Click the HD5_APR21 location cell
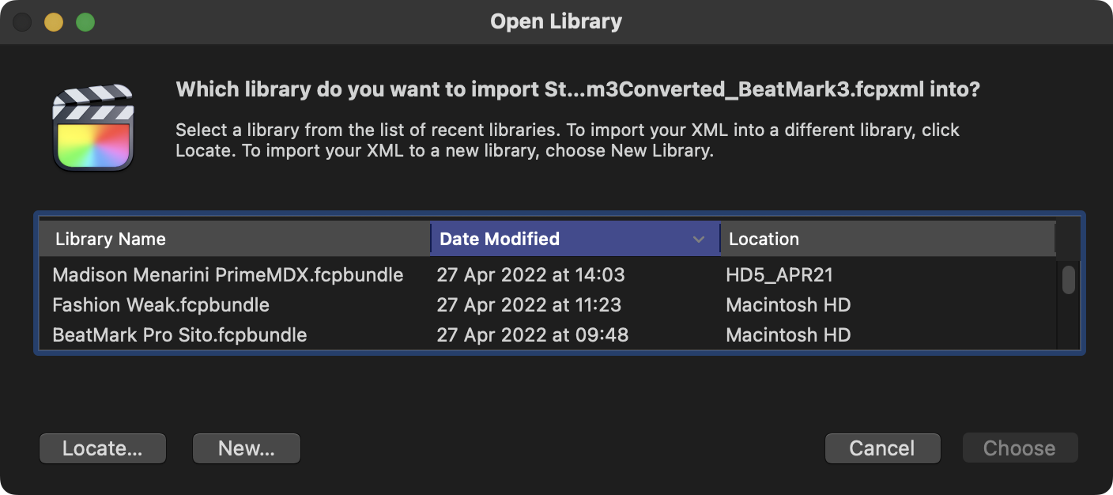Image resolution: width=1113 pixels, height=495 pixels. click(779, 275)
